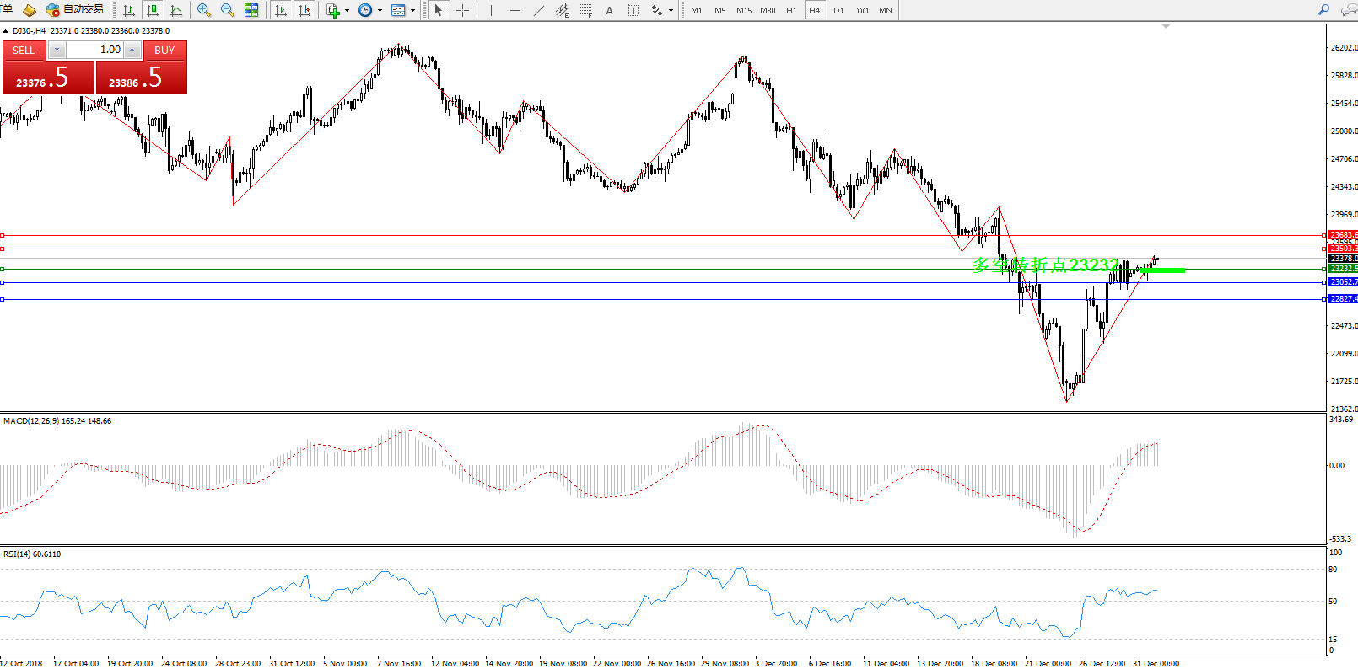Expand the indicators list dropdown arrow
1358x669 pixels.
(x=347, y=11)
